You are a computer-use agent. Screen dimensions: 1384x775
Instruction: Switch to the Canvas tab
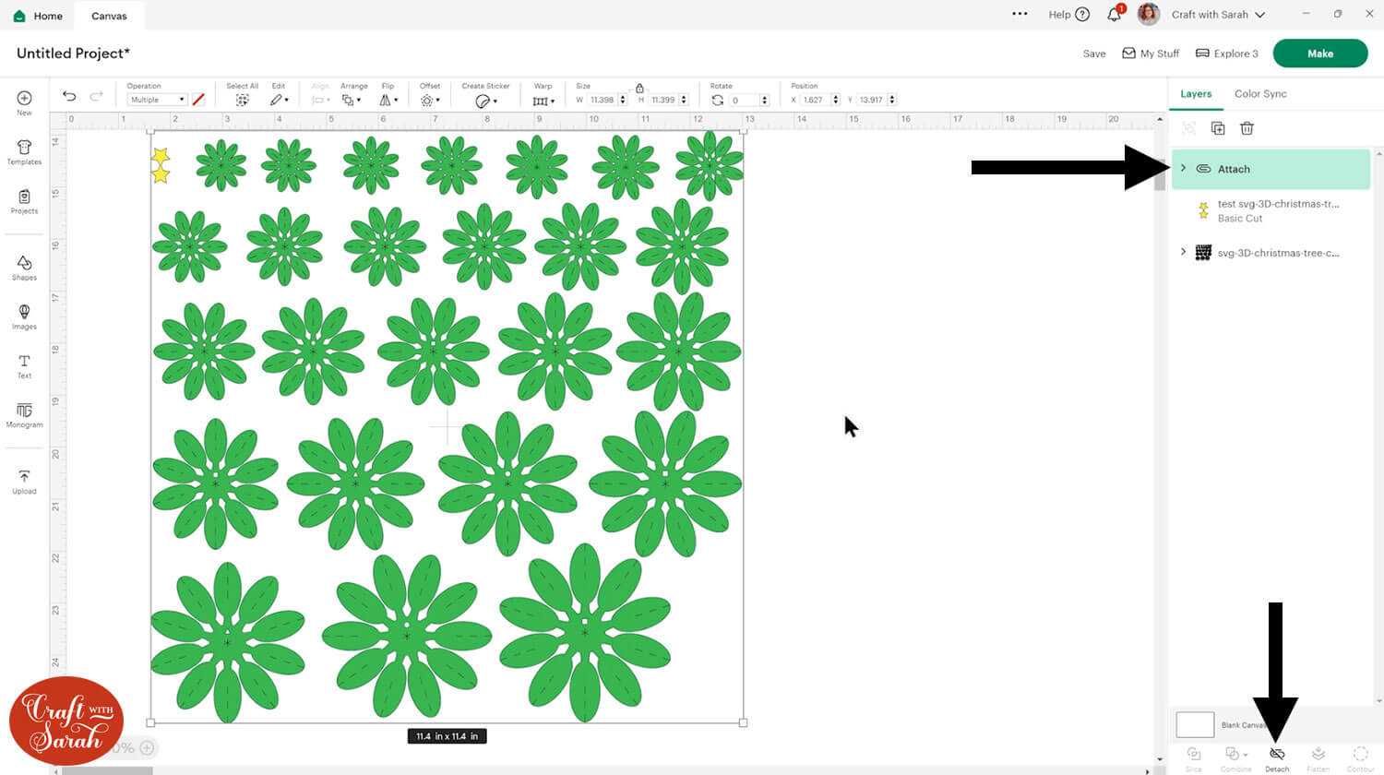[109, 16]
